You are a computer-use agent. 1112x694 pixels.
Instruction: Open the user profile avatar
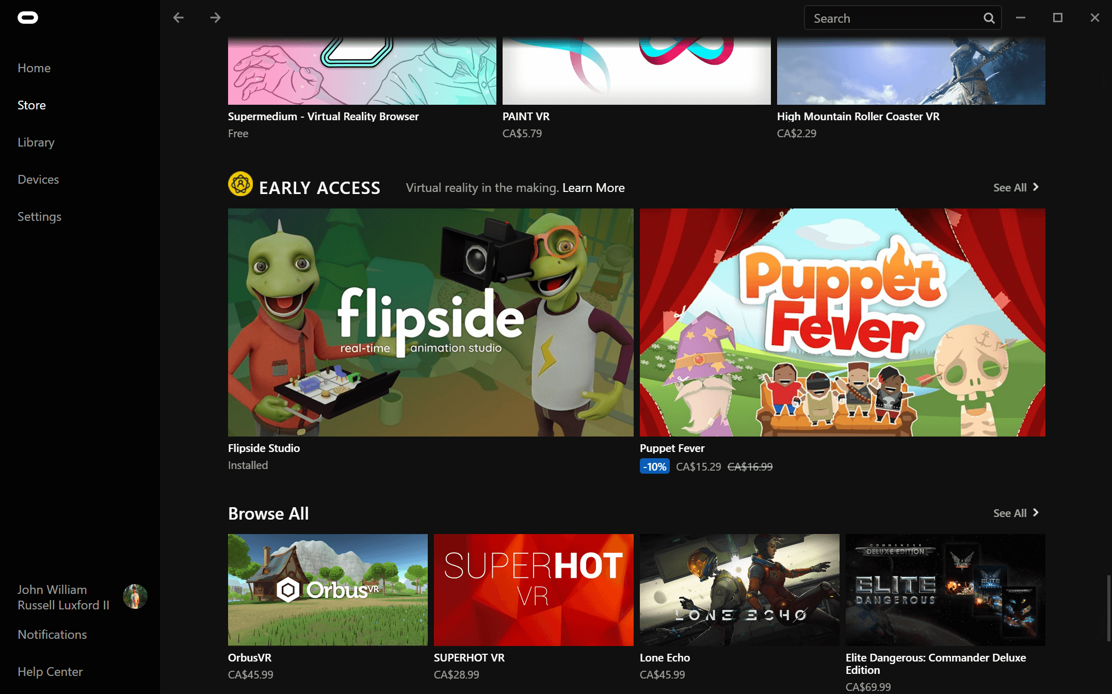click(135, 596)
